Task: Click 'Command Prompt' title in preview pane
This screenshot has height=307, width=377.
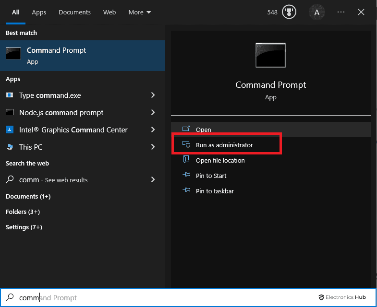Action: tap(270, 85)
